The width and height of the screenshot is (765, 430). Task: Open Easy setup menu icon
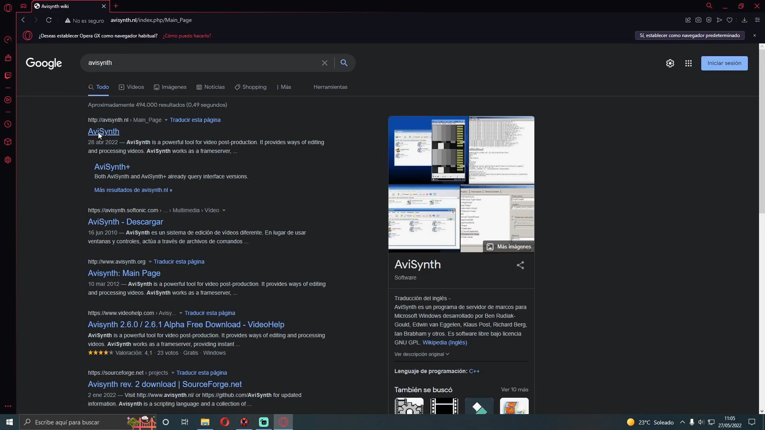[757, 20]
